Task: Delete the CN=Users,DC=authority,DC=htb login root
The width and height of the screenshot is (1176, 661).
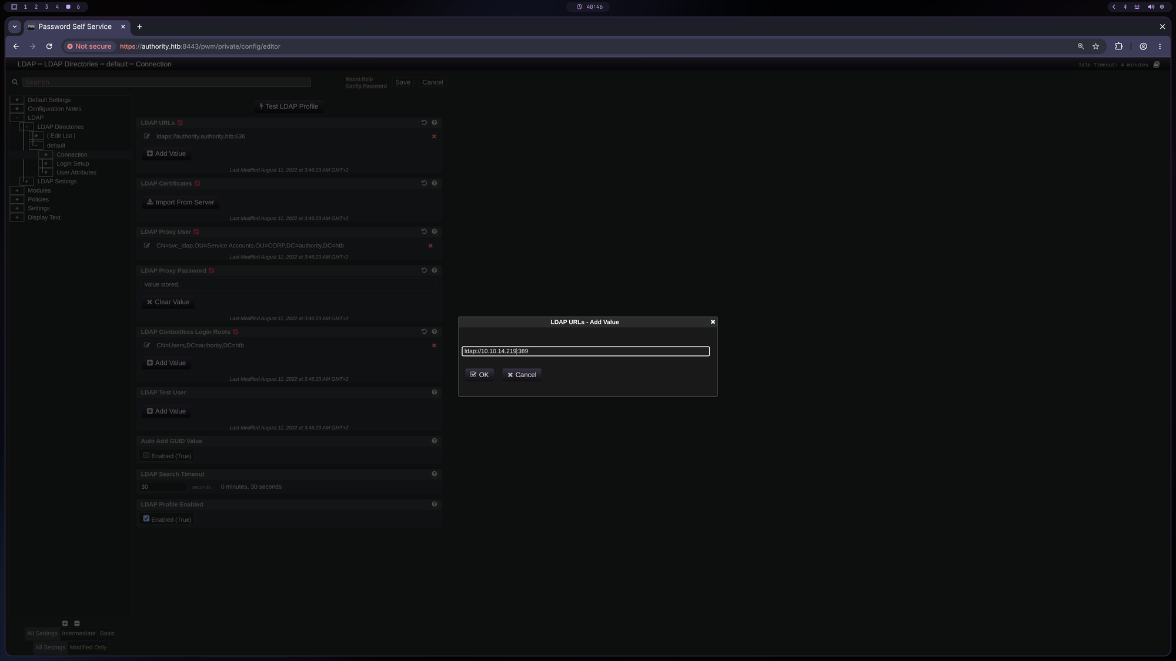Action: (434, 345)
